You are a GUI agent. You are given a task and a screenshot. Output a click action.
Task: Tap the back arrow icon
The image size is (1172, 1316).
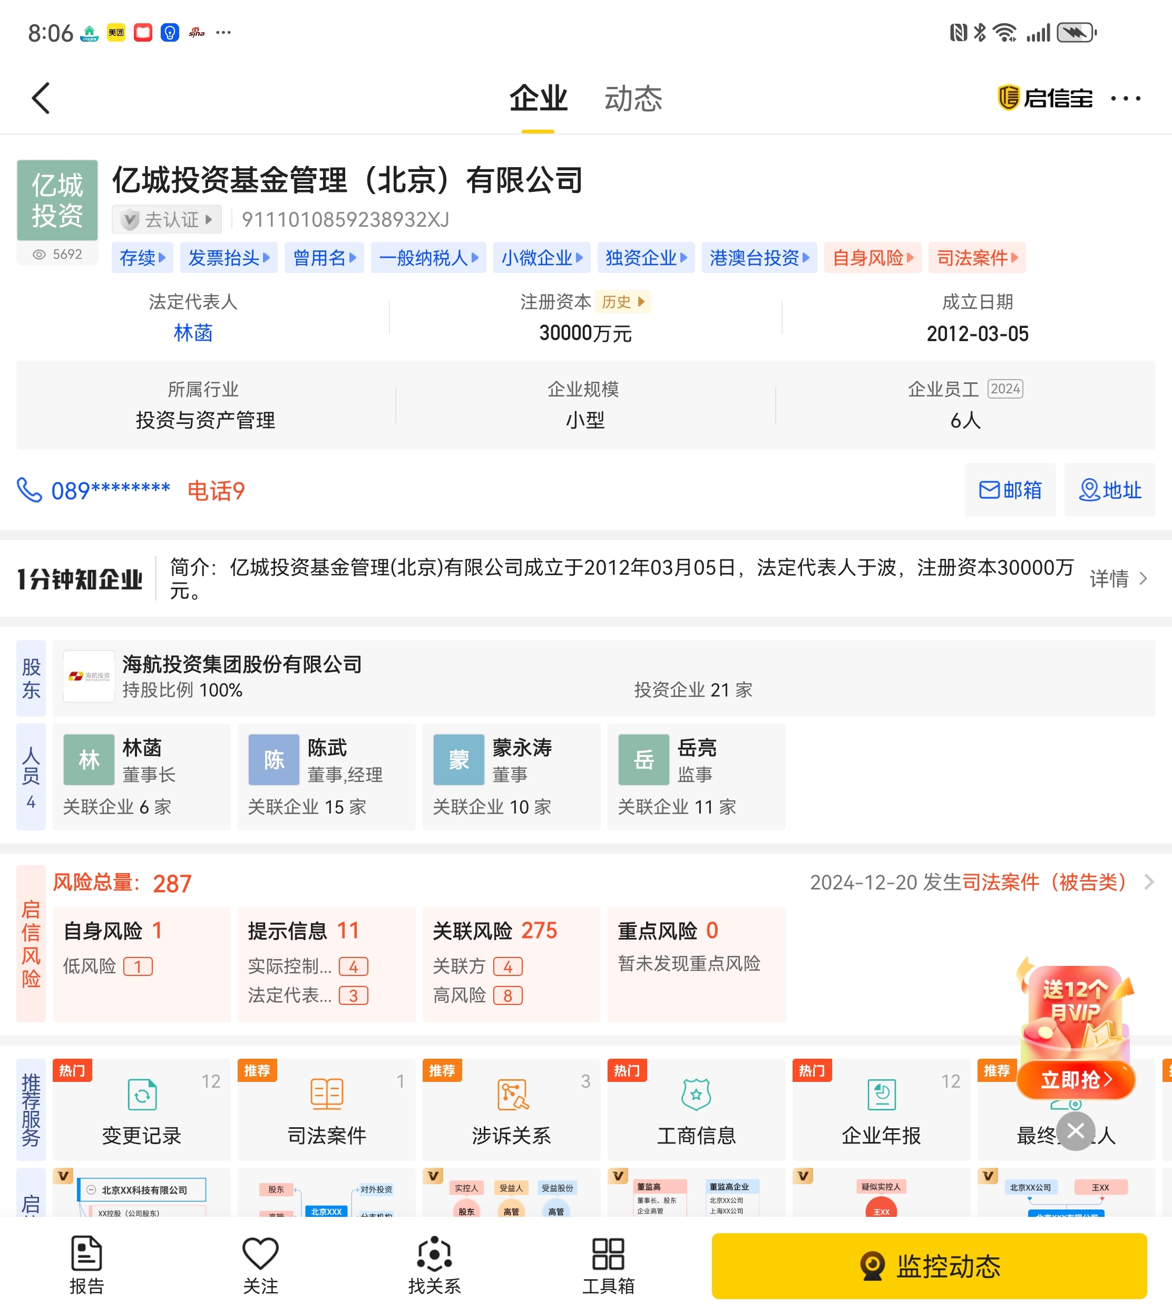(41, 98)
